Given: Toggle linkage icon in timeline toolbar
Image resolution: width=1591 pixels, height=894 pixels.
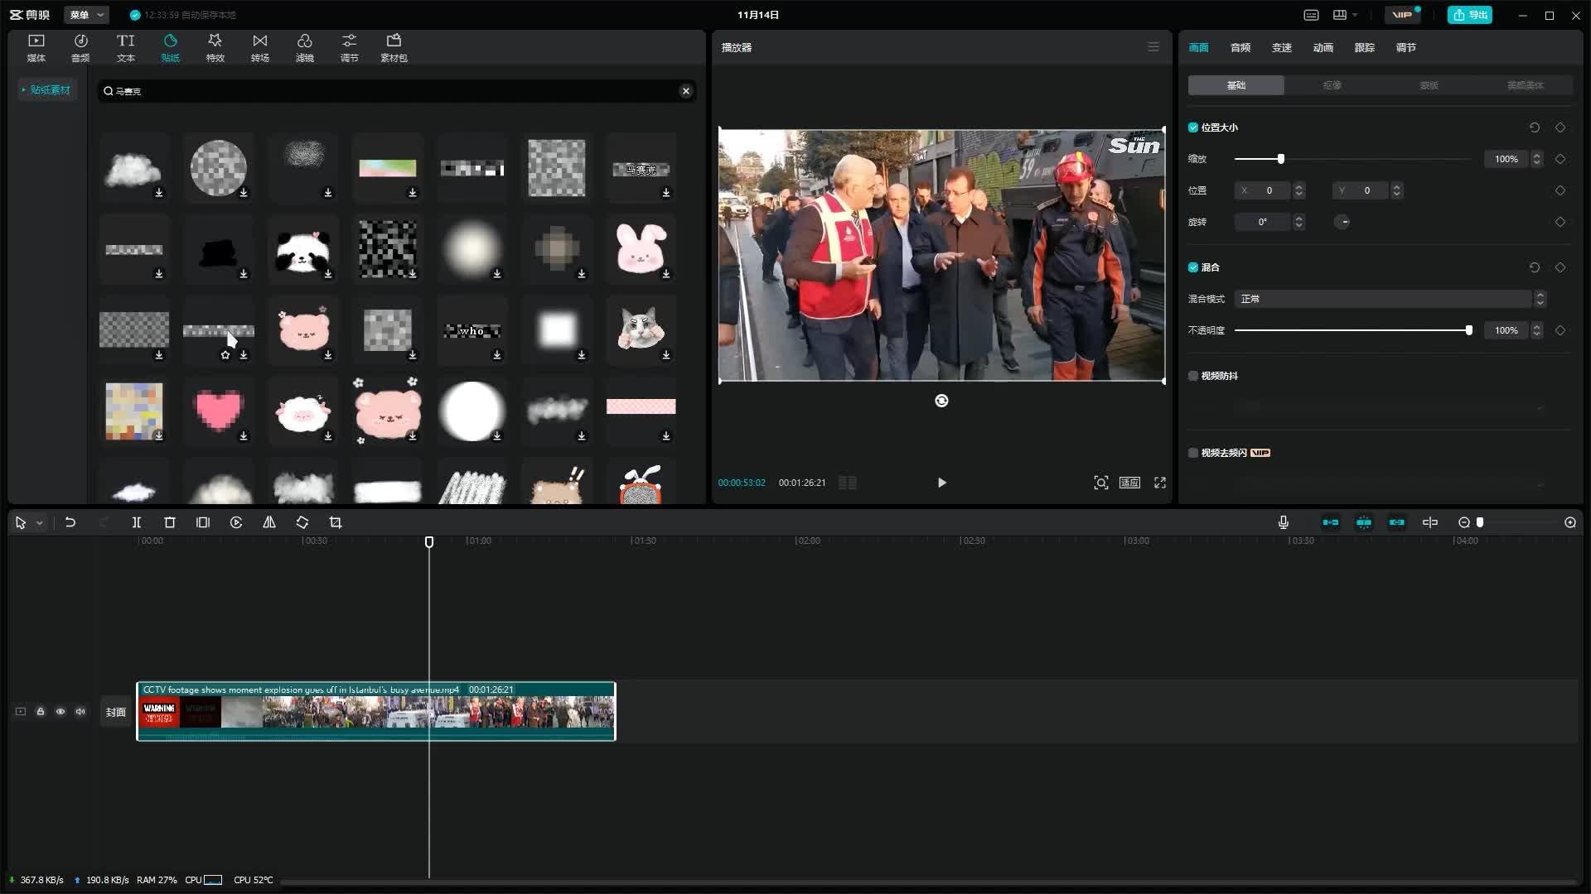Looking at the screenshot, I should (1397, 522).
